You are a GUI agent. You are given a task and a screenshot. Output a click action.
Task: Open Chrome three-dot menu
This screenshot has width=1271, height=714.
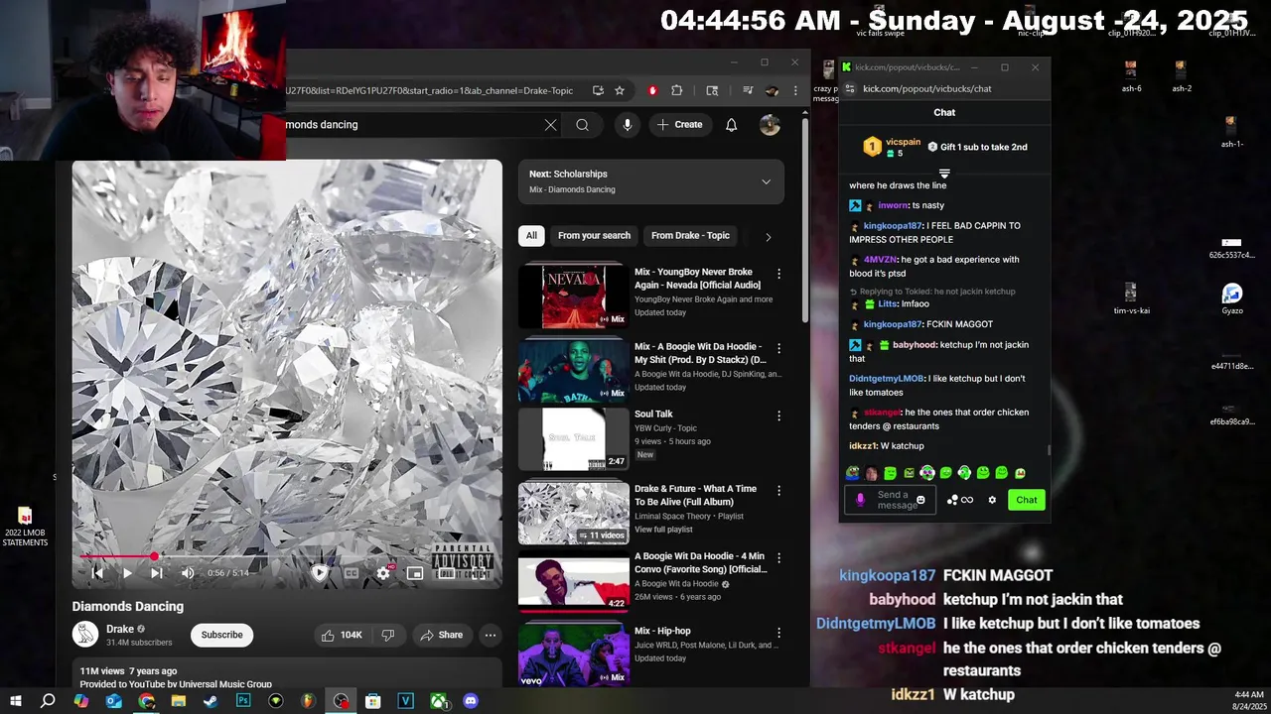[795, 90]
